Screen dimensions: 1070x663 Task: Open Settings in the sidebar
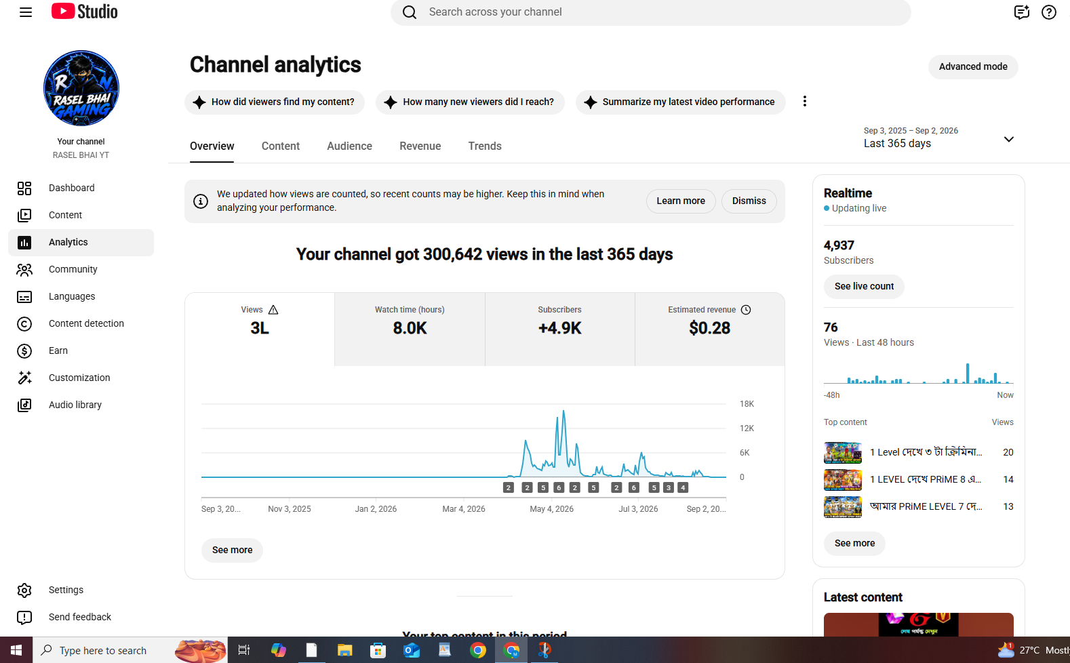coord(81,590)
